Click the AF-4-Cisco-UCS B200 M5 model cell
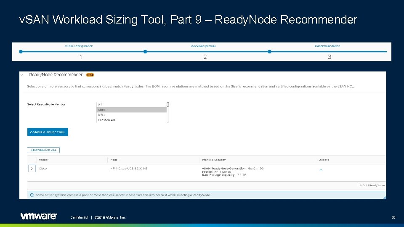The width and height of the screenshot is (404, 227). point(129,169)
